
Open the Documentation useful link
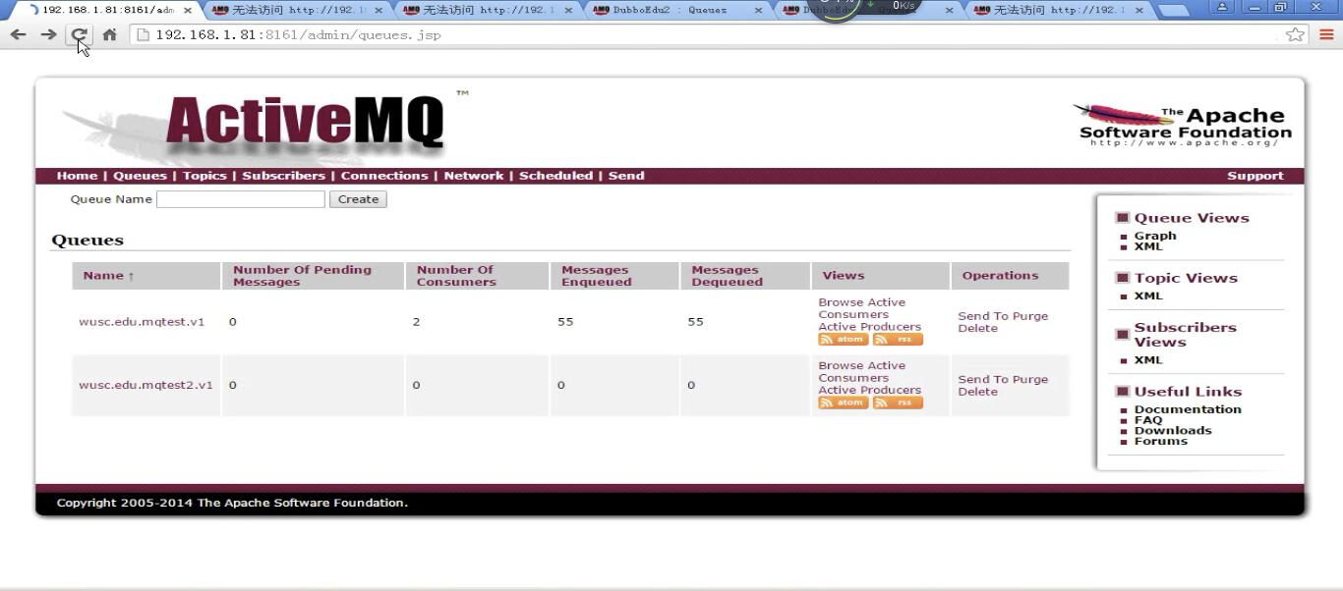tap(1188, 409)
